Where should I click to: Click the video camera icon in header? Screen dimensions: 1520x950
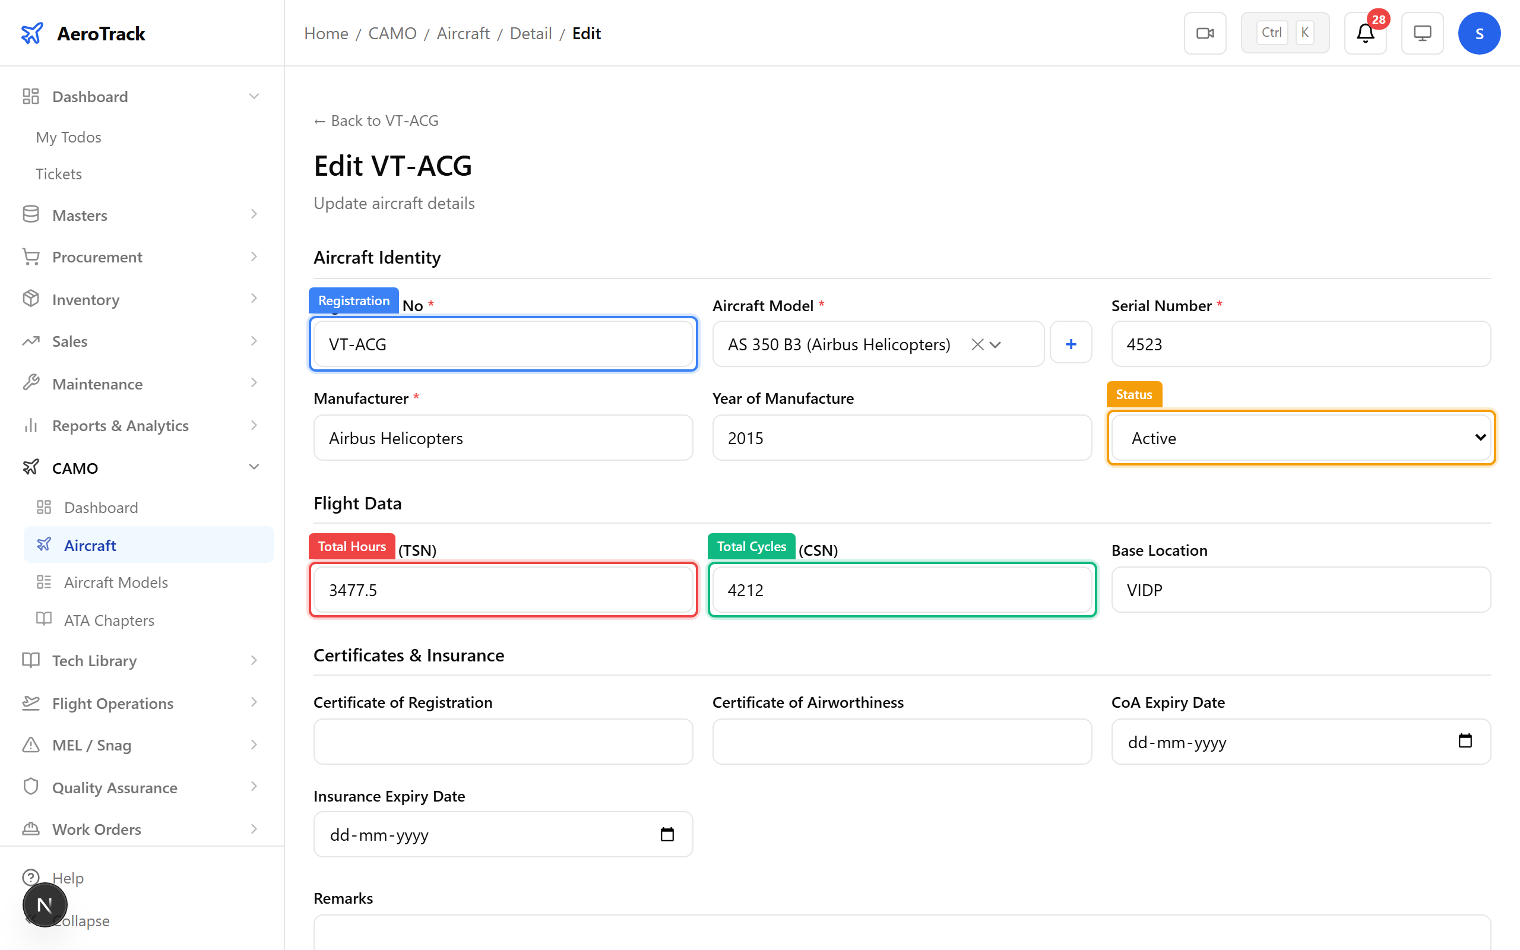click(x=1204, y=33)
